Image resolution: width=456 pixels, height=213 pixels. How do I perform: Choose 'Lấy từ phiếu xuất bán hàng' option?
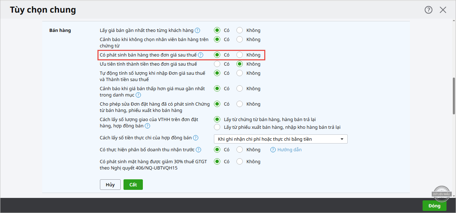pos(217,127)
